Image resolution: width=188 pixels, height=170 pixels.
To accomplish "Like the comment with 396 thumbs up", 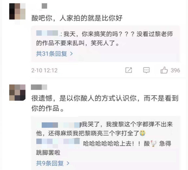I will click(164, 70).
